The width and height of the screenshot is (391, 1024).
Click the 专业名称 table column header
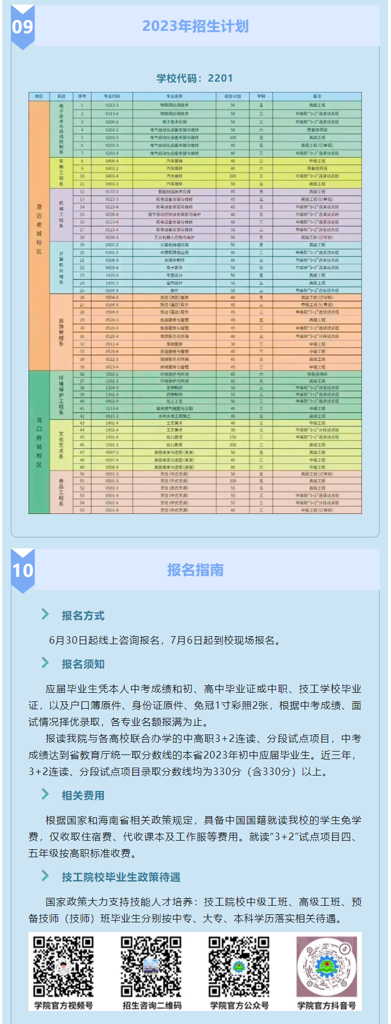tap(174, 97)
